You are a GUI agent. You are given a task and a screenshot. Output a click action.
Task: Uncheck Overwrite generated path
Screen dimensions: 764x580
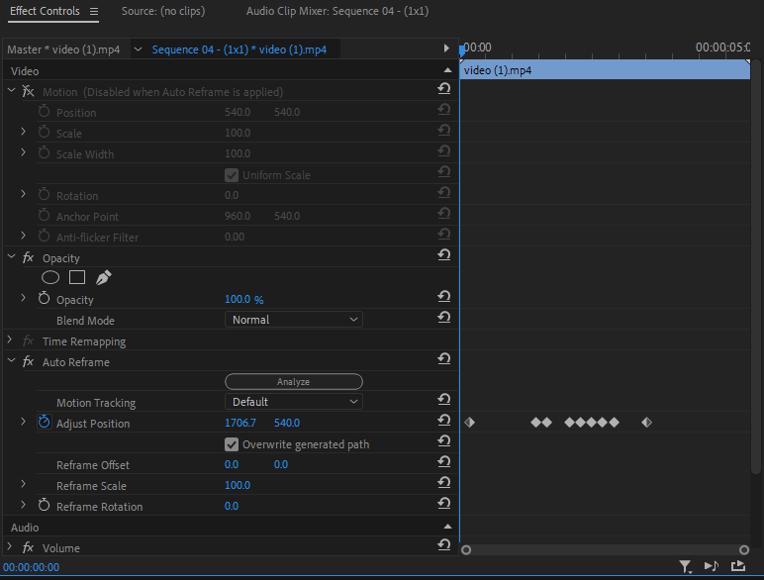232,444
